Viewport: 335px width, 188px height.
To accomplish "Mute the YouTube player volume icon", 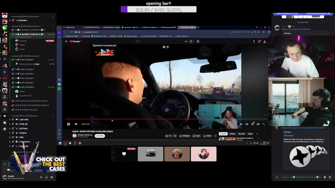I will point(76,124).
